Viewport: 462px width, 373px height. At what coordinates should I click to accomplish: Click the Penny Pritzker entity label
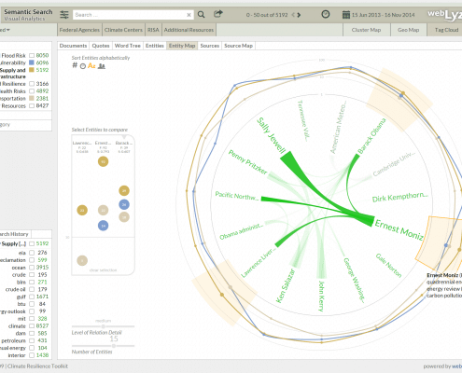tap(247, 162)
